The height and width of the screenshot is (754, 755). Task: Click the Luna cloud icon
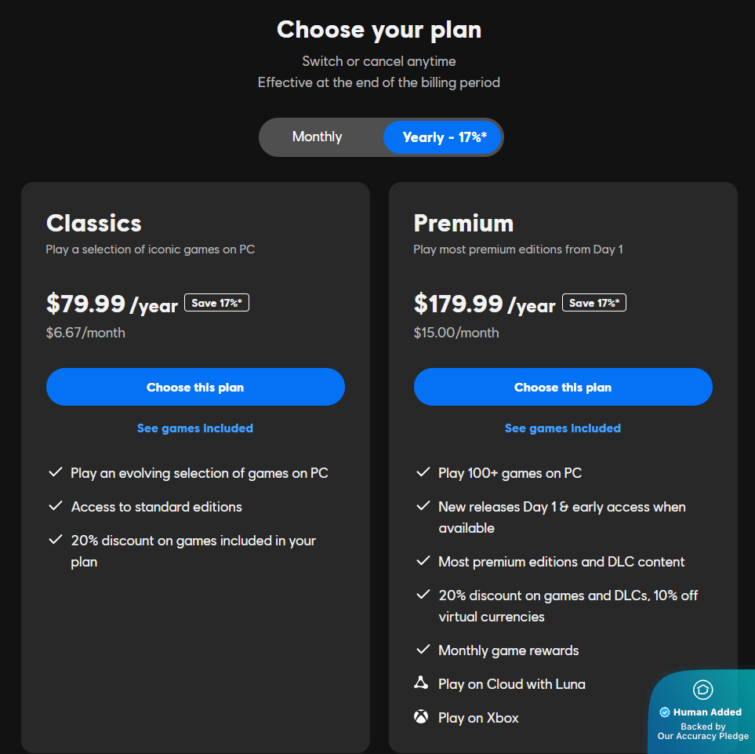(421, 683)
